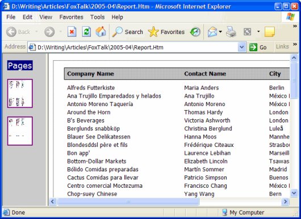Open the second page thumbnail
301x219 pixels.
tap(20, 131)
